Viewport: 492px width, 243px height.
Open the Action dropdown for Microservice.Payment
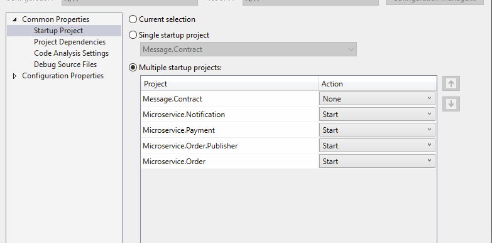[377, 130]
